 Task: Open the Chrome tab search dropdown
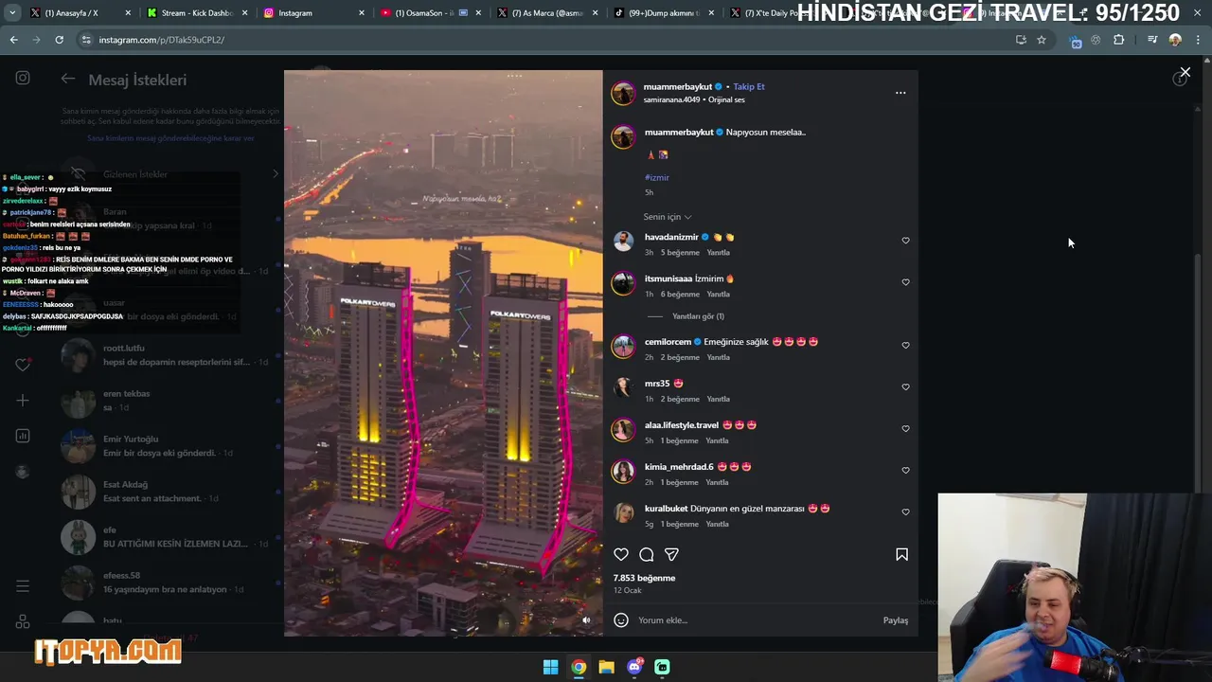coord(12,13)
